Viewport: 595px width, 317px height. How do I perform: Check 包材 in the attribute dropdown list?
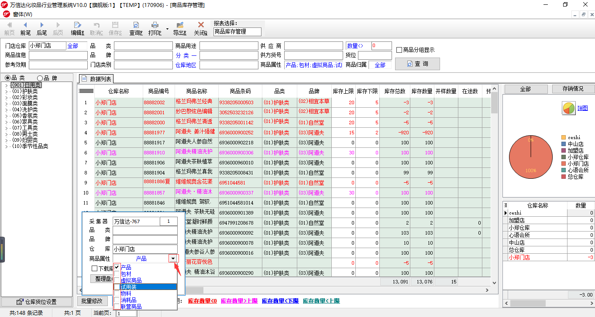click(x=117, y=273)
